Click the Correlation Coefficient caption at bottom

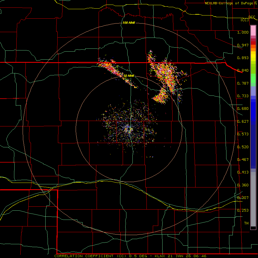pyautogui.click(x=130, y=256)
